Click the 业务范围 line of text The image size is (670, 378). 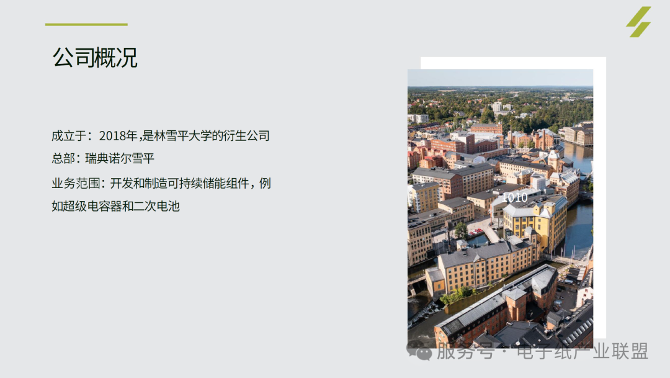point(161,184)
